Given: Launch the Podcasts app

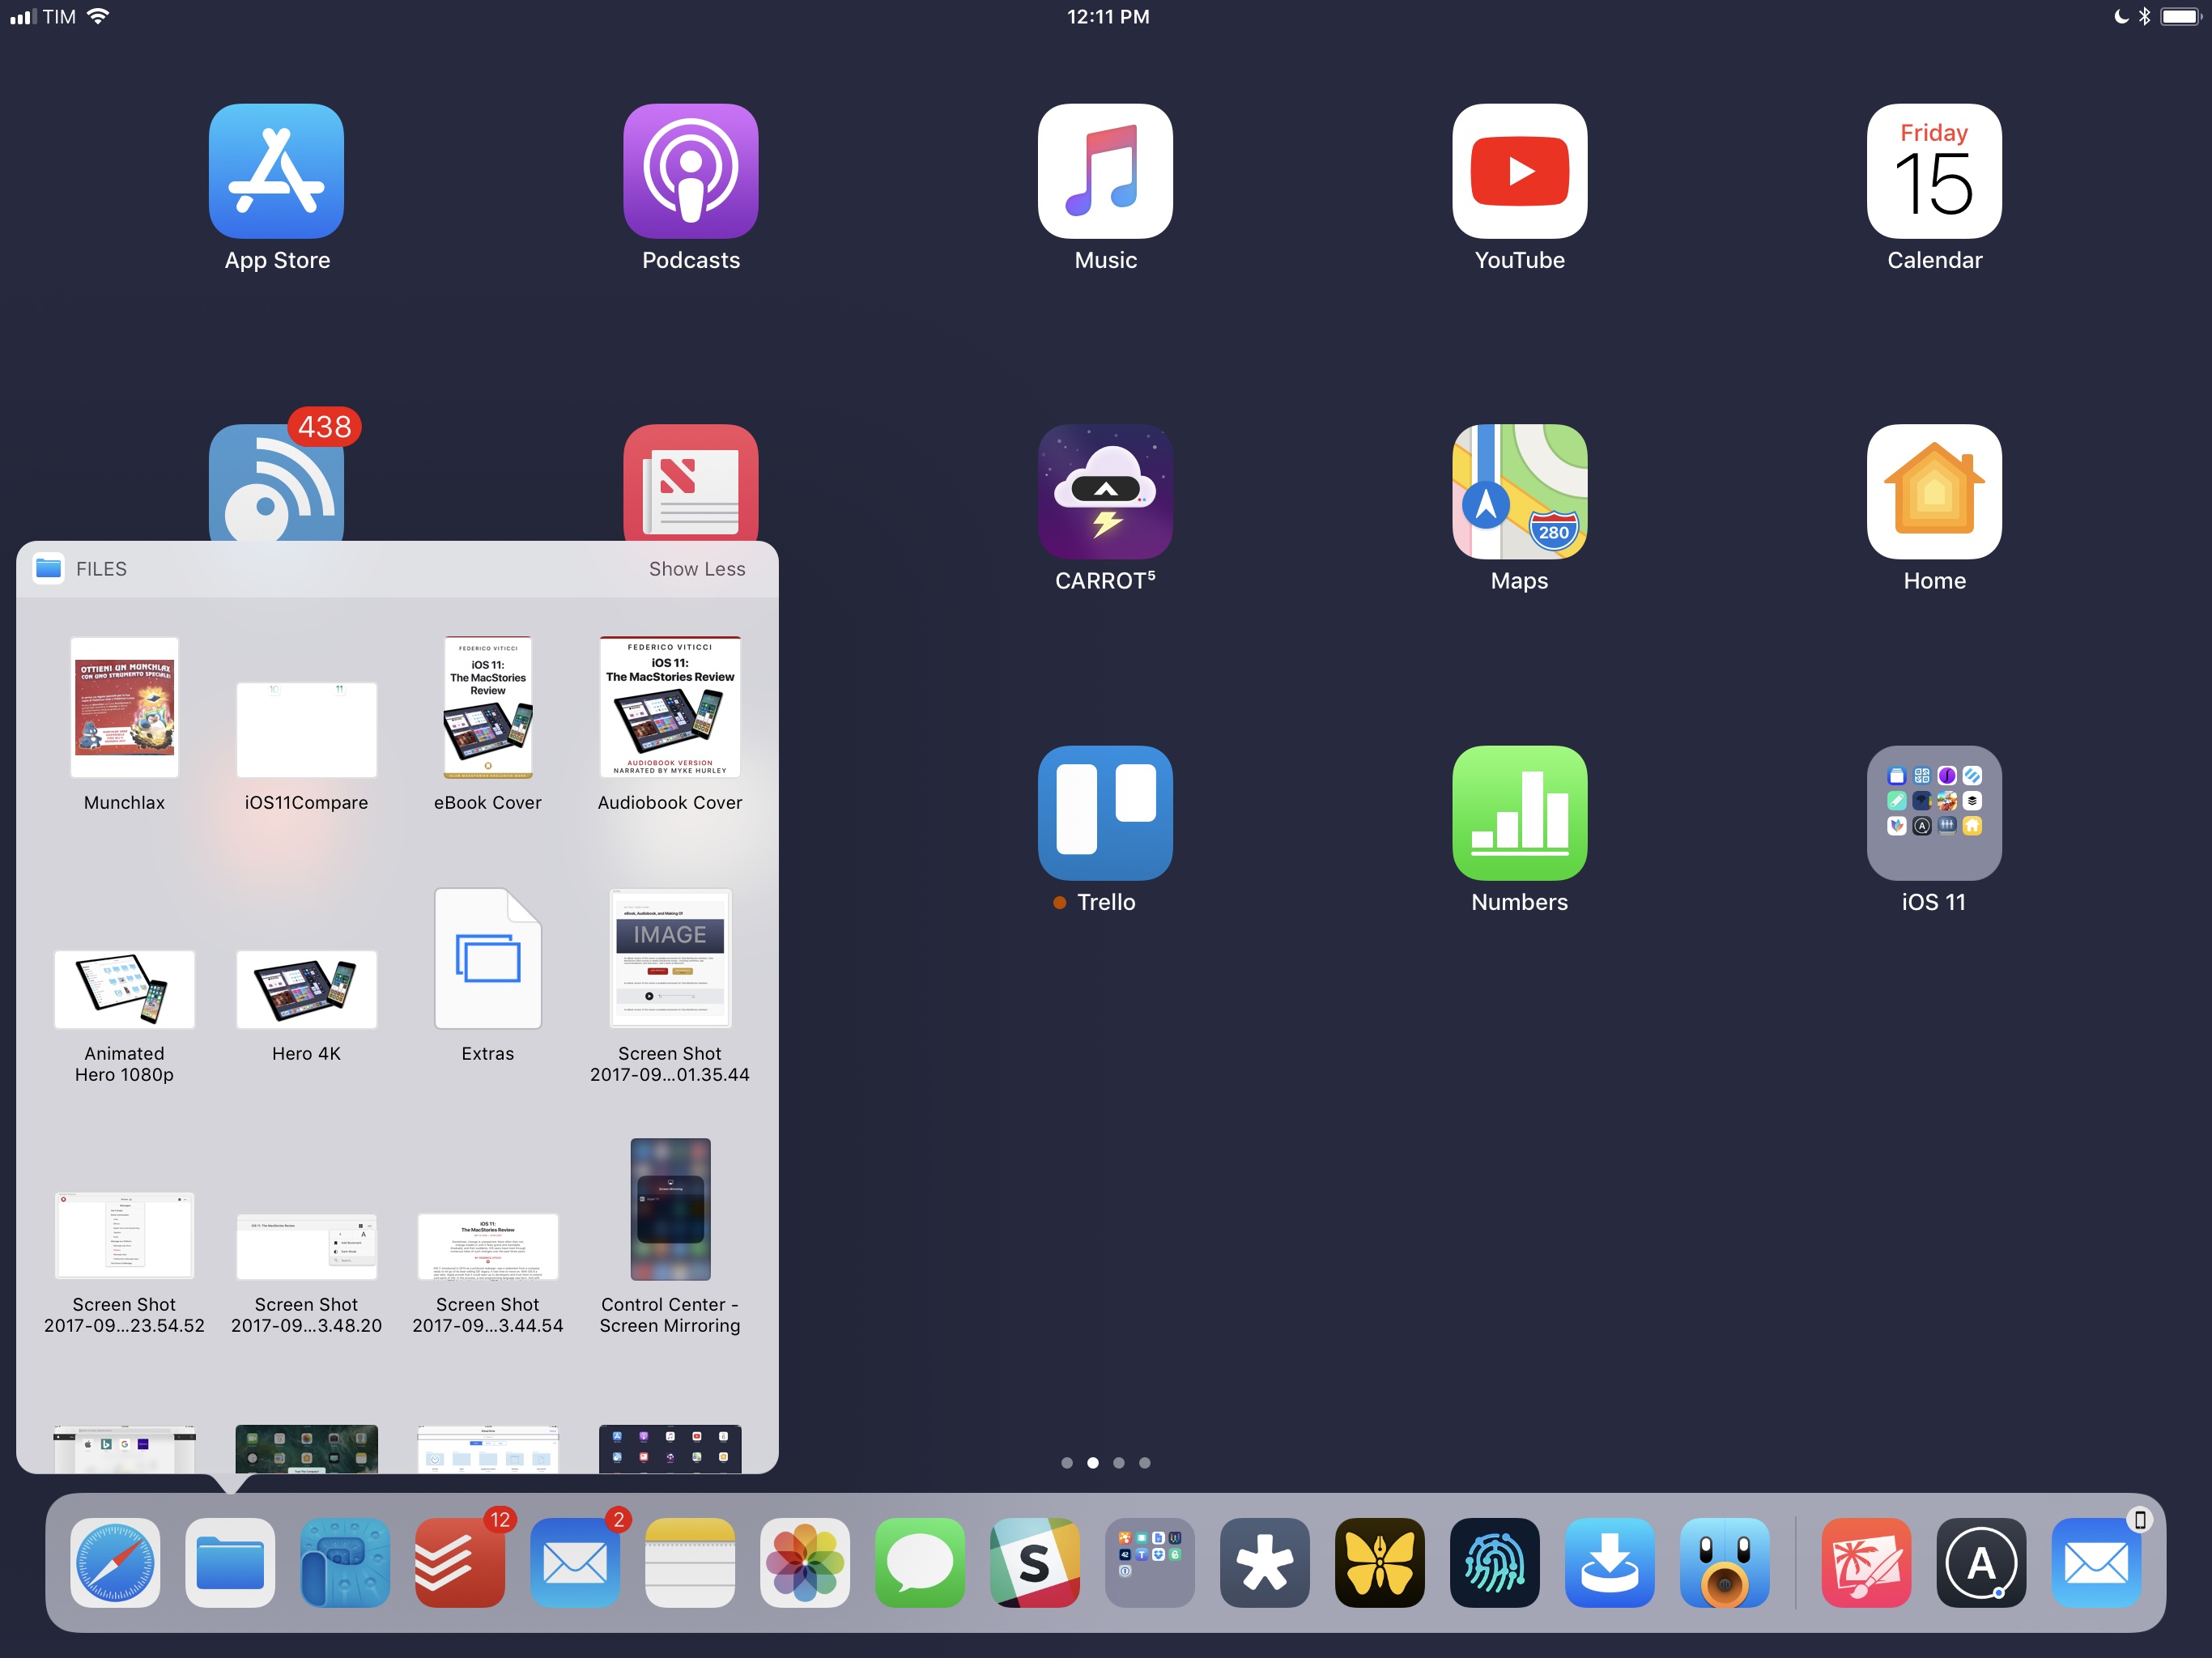Looking at the screenshot, I should click(x=691, y=171).
